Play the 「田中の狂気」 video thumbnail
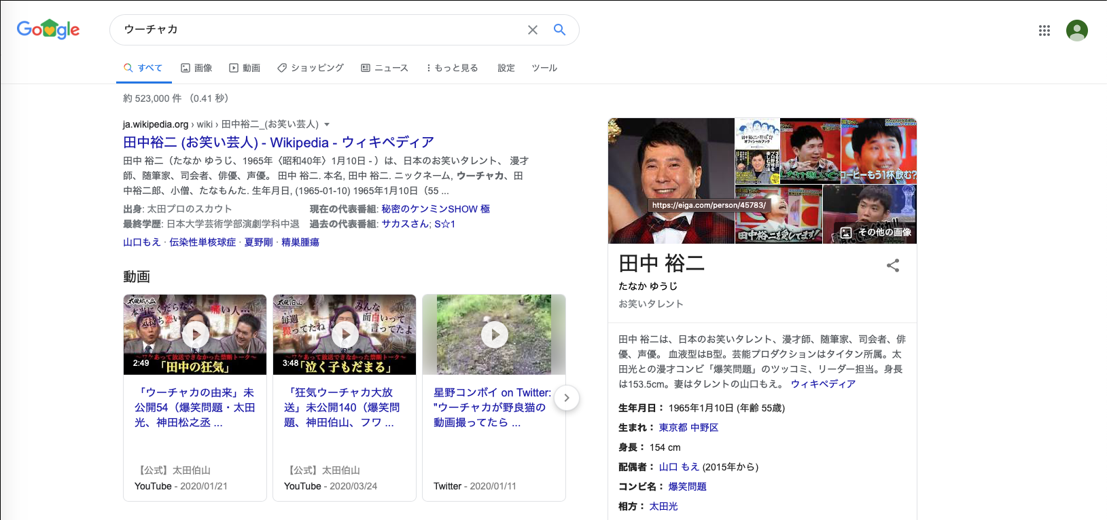Image resolution: width=1107 pixels, height=520 pixels. (x=195, y=334)
